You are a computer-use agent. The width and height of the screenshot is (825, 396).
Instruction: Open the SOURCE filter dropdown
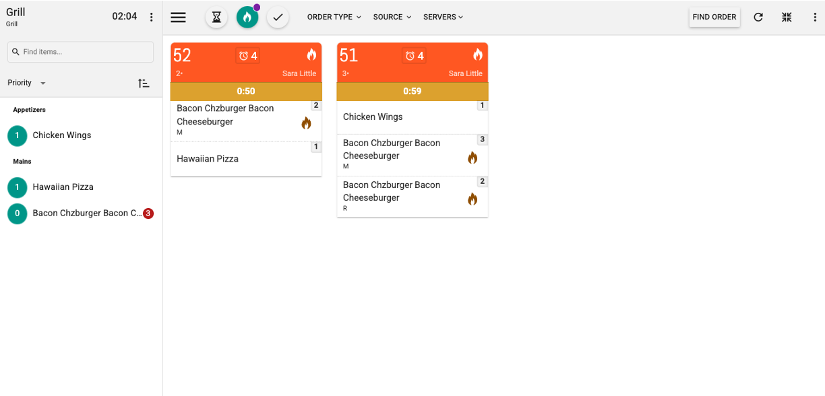392,18
